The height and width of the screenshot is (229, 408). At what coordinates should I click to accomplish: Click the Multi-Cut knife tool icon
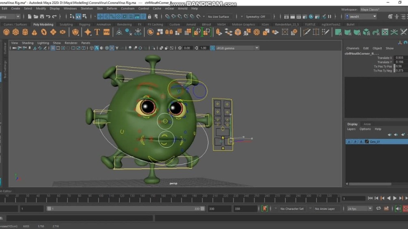click(x=307, y=32)
